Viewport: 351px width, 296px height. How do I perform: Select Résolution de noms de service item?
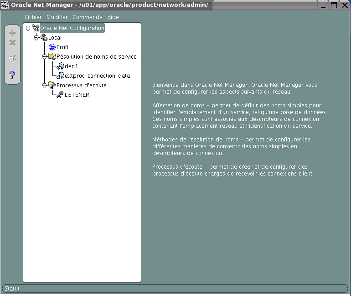point(97,57)
